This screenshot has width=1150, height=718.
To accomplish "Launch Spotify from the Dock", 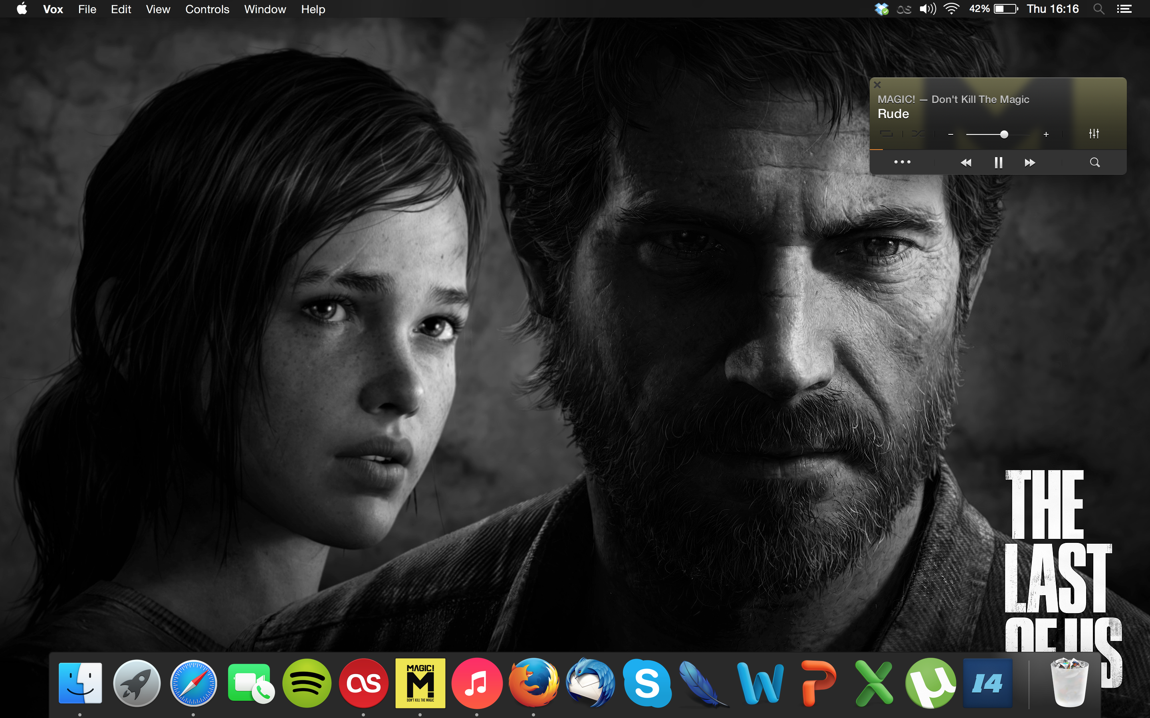I will tap(307, 683).
